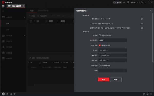Uncheck the save IPv4 settings checkbox
Viewport: 154px width, 96px height.
point(100,45)
